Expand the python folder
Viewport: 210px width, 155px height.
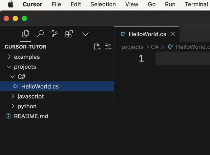coord(27,106)
